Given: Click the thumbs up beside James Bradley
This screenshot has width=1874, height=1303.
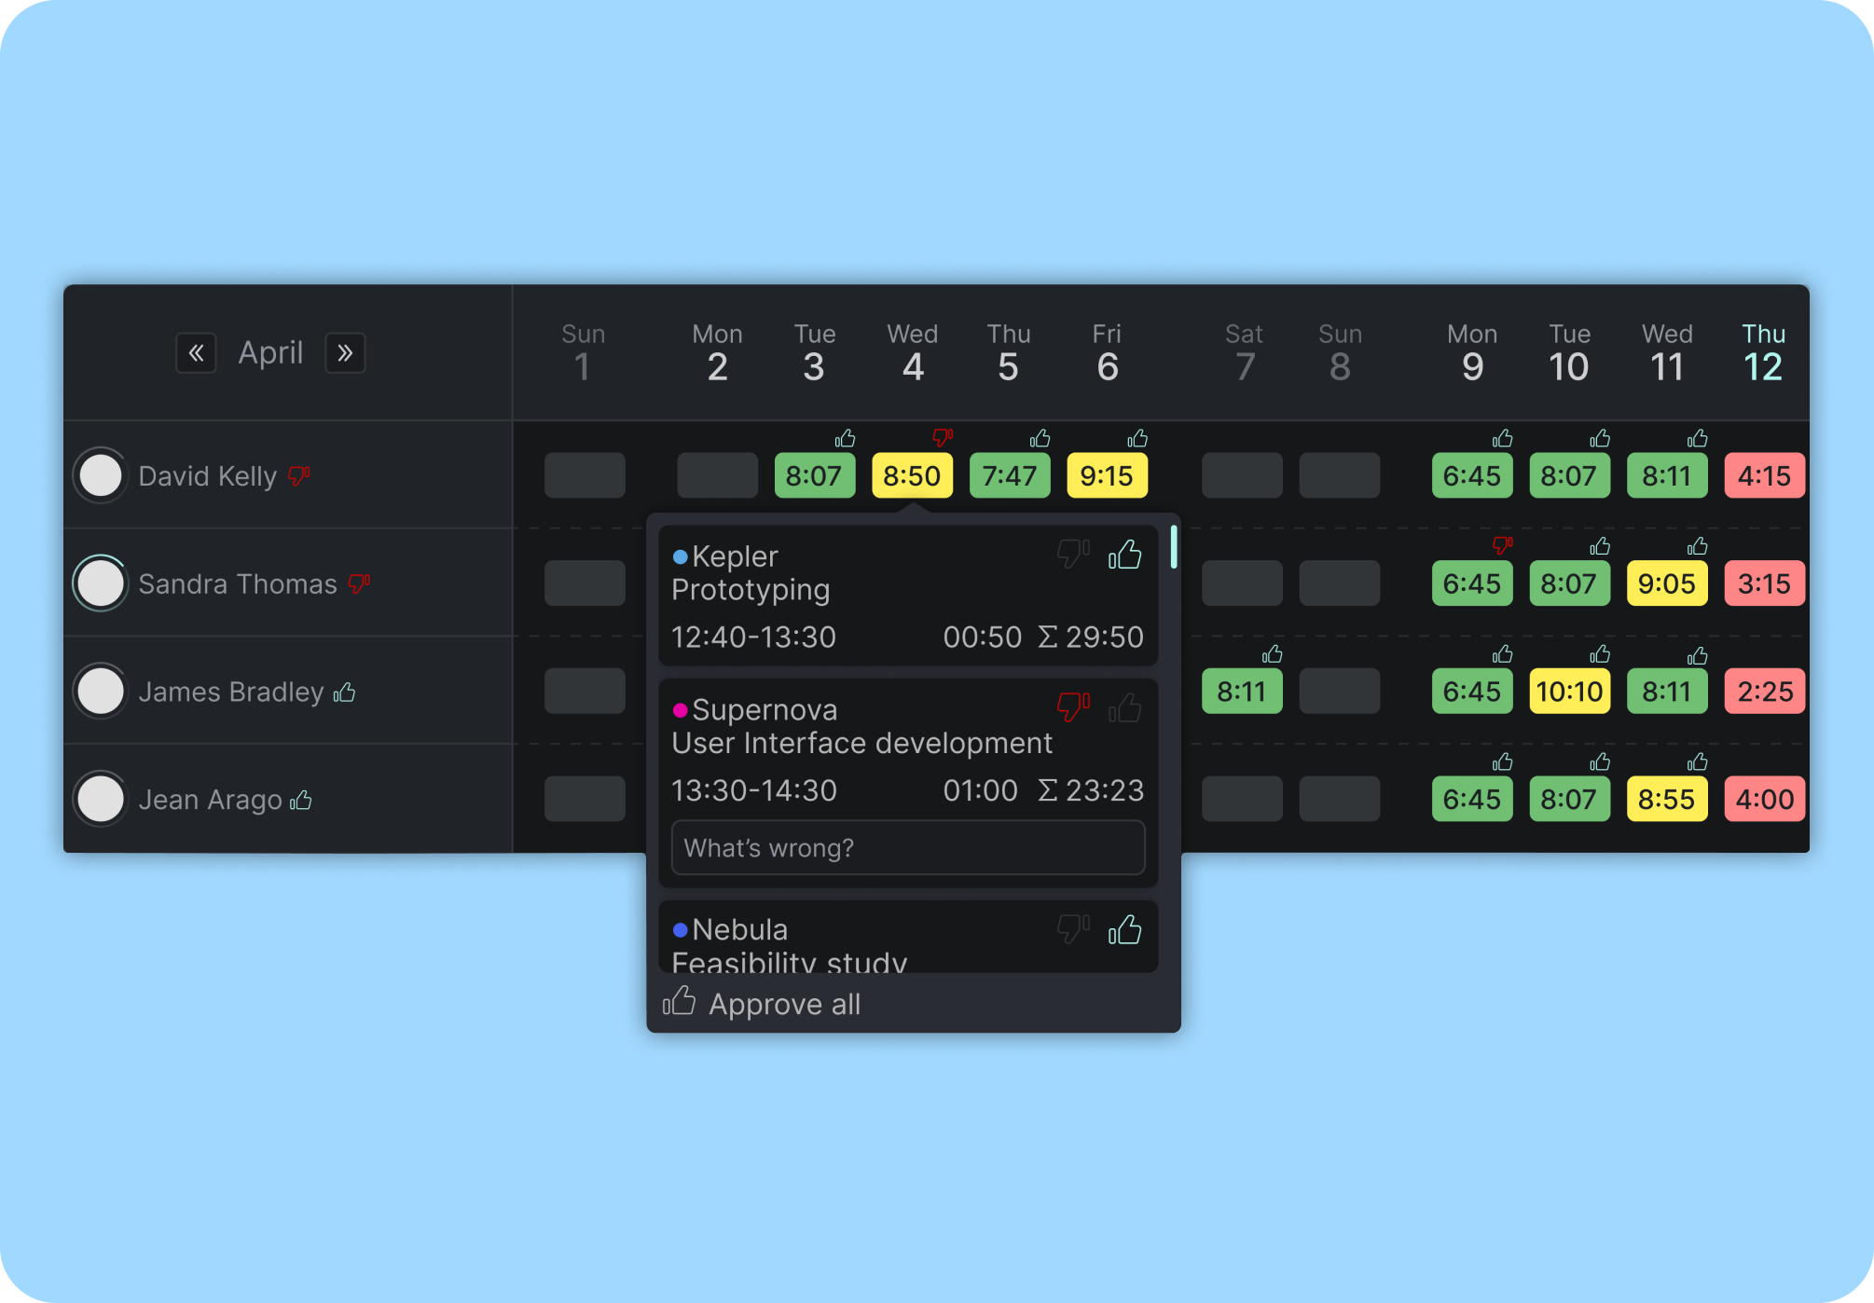Looking at the screenshot, I should click(x=345, y=692).
